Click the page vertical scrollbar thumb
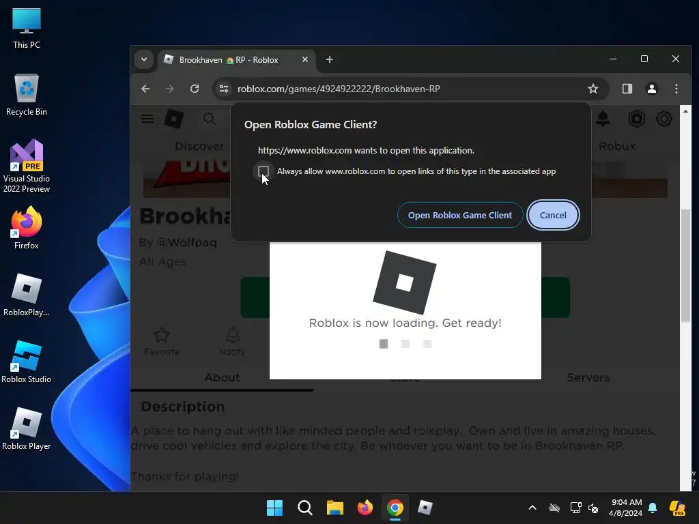This screenshot has height=524, width=699. pos(685,265)
